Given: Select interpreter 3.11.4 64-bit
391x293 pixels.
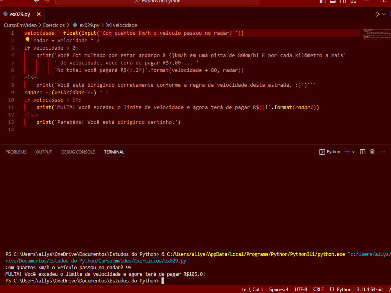Looking at the screenshot, I should tap(369, 289).
